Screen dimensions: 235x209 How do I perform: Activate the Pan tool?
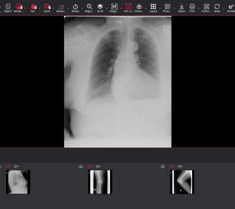point(33,8)
